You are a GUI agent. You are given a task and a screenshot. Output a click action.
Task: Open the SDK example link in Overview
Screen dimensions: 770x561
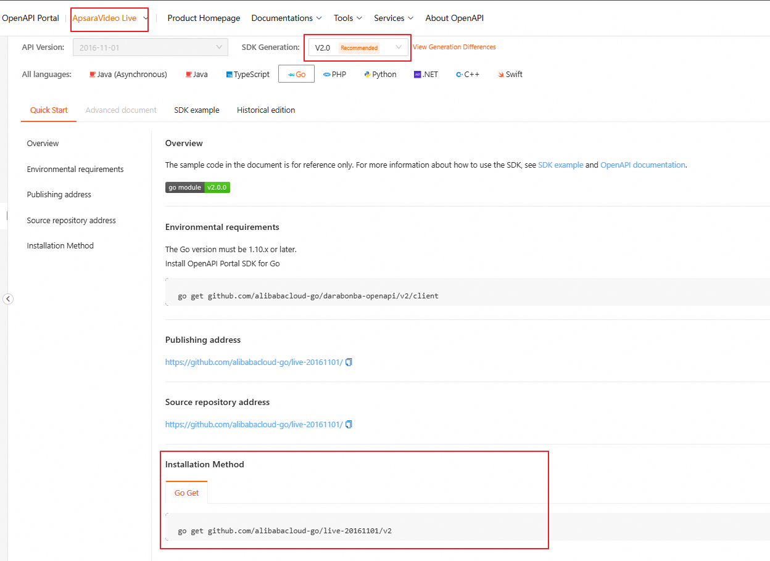560,165
